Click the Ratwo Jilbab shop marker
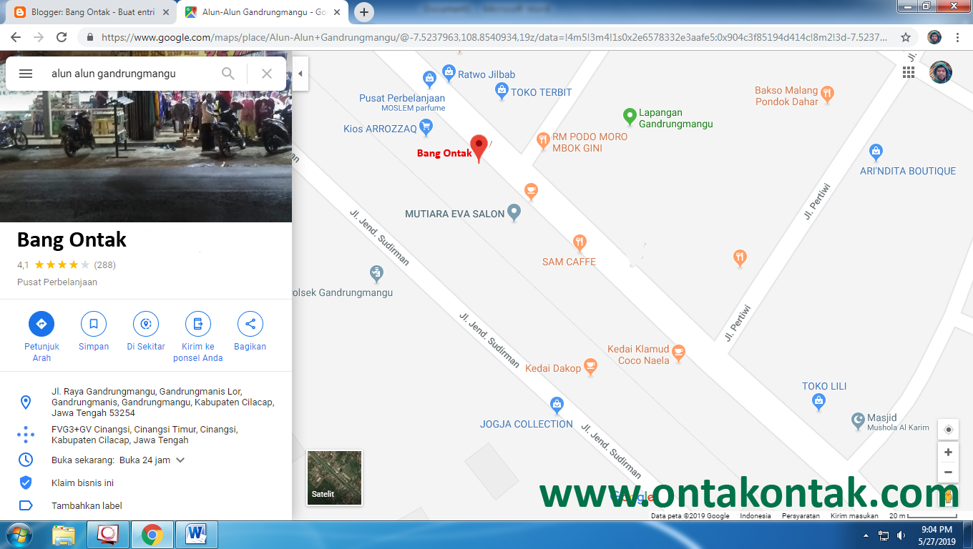This screenshot has height=549, width=973. 449,71
